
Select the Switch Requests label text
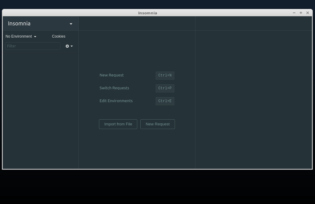(114, 88)
